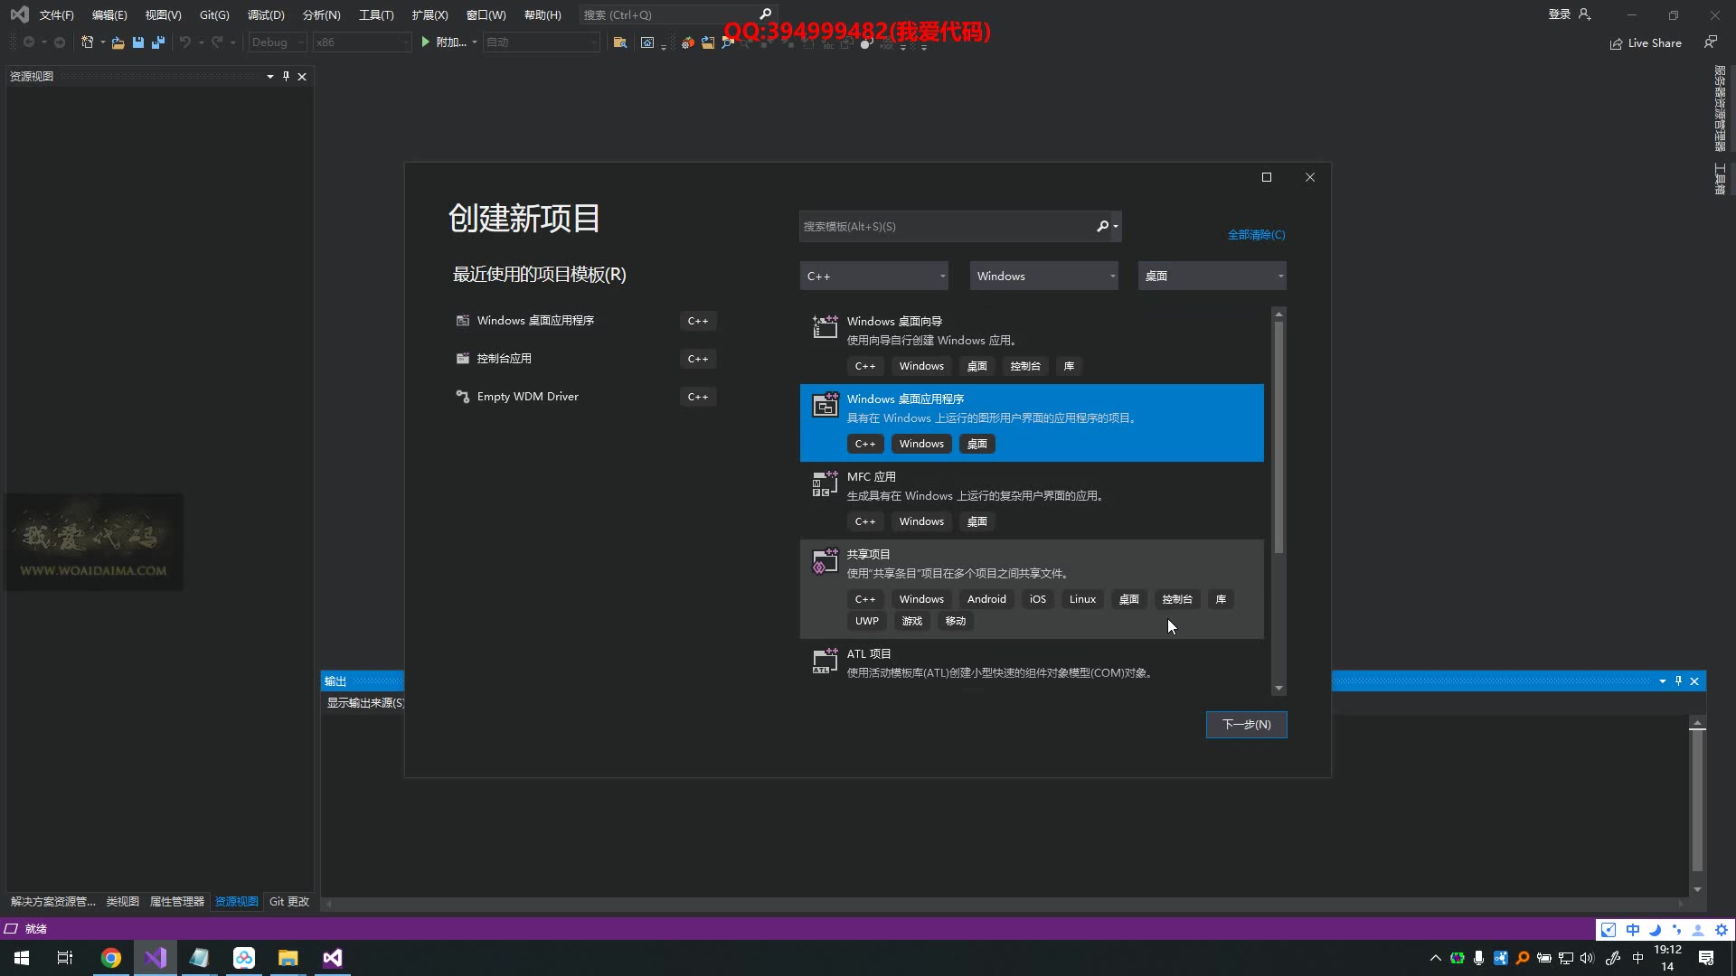Screen dimensions: 1736x976
Task: Click the search magnifier in template search box
Action: click(1102, 227)
